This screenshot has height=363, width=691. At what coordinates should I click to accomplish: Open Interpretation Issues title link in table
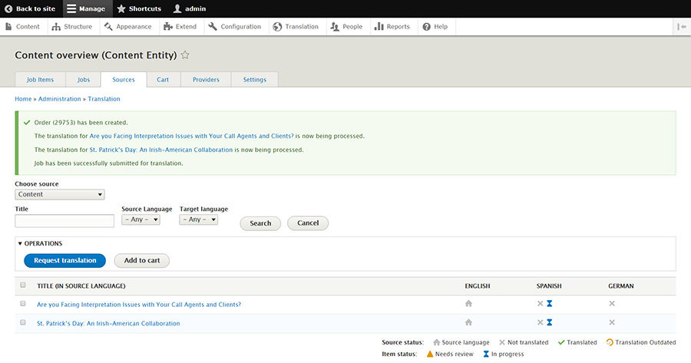coord(139,305)
